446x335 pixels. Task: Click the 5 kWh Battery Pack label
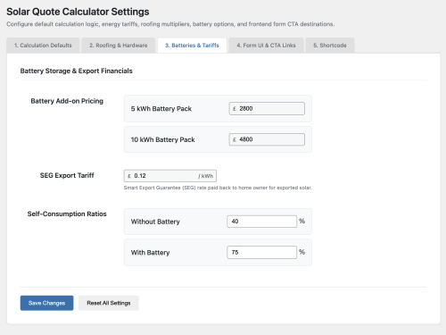[161, 109]
